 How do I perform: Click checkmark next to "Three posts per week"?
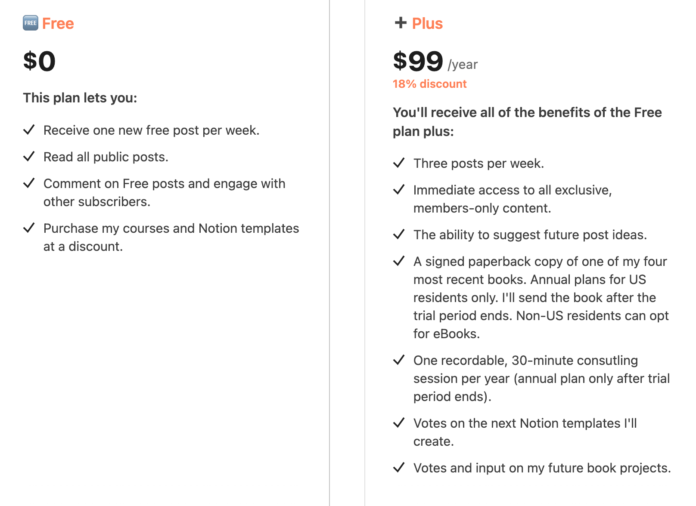tap(399, 163)
